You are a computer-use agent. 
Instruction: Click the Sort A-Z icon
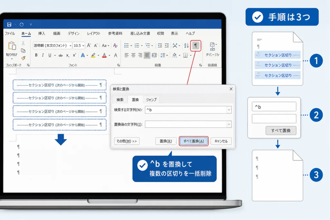[x=186, y=45]
